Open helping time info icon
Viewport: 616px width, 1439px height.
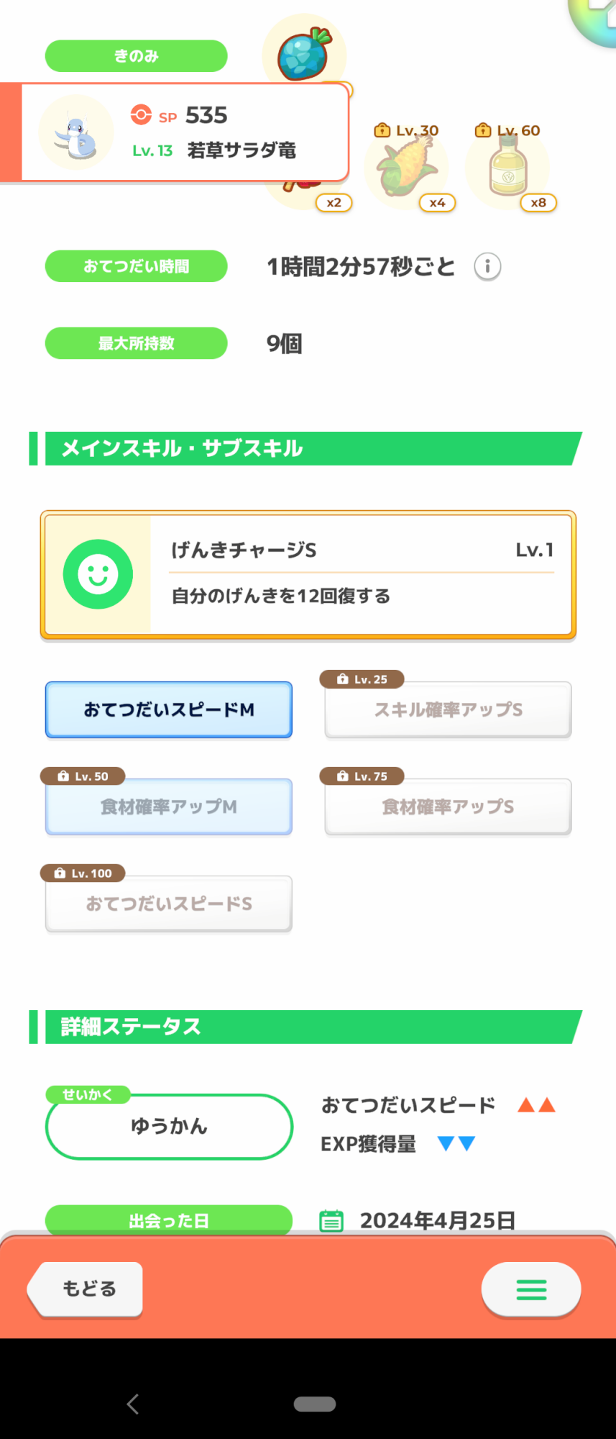[x=487, y=267]
